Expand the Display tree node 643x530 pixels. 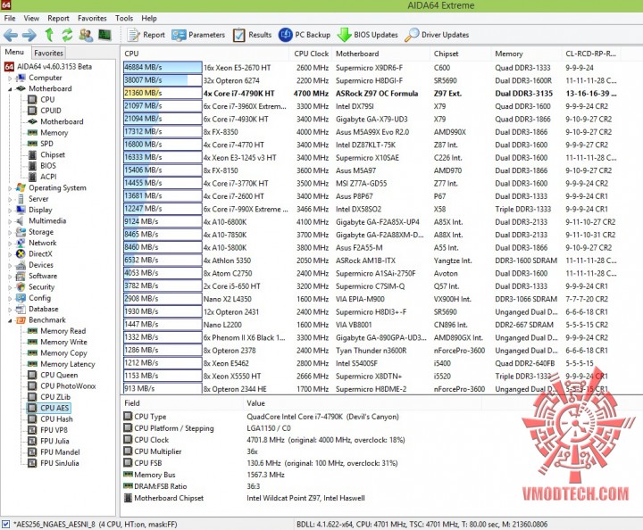[10, 210]
